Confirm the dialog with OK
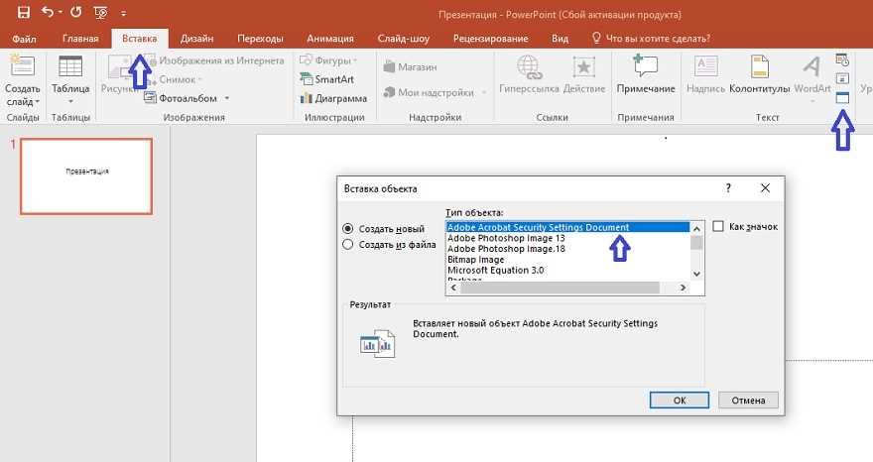This screenshot has height=462, width=873. (x=679, y=401)
